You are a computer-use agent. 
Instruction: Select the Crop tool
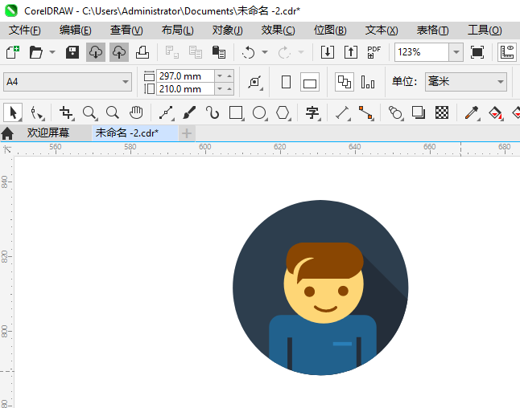(66, 112)
